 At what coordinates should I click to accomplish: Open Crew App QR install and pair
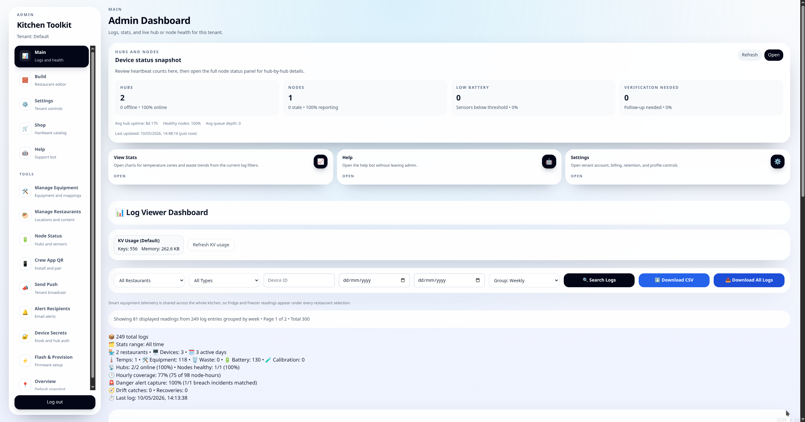point(52,264)
